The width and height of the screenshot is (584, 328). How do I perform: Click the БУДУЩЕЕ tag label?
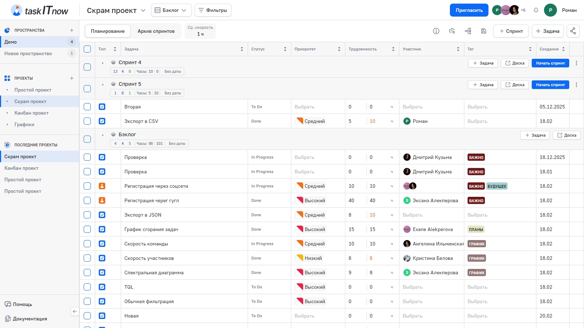click(x=497, y=186)
